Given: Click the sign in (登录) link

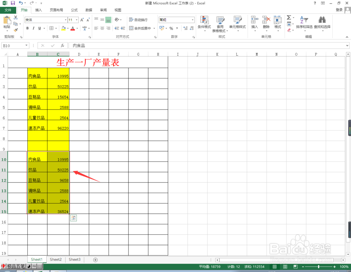Looking at the screenshot, I should pyautogui.click(x=339, y=9).
